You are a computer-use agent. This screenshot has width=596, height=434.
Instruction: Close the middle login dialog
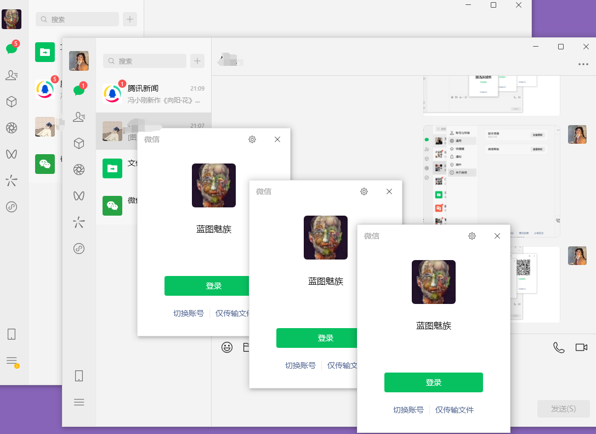pos(389,191)
